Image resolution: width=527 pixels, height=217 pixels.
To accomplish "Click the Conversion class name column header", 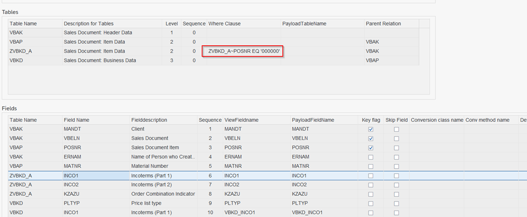I will (437, 120).
